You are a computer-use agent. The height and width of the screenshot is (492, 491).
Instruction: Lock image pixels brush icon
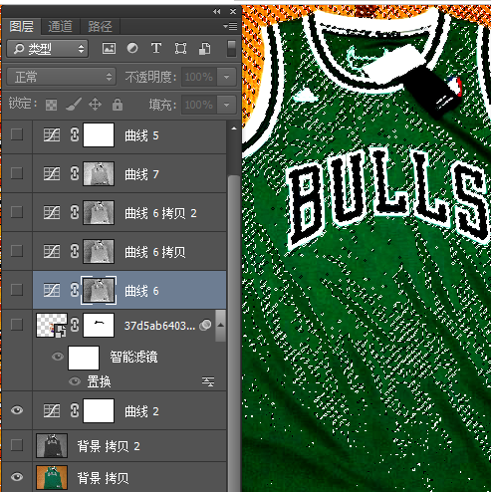(74, 105)
